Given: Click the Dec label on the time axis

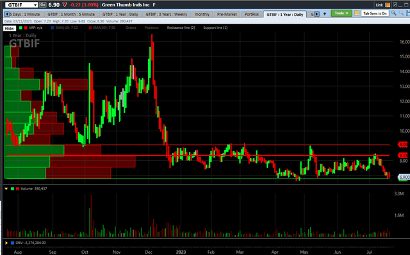Looking at the screenshot, I should [x=149, y=252].
